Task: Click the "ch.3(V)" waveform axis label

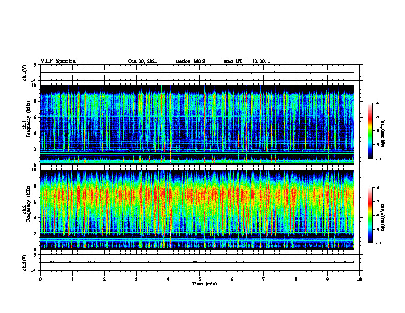Action: pyautogui.click(x=24, y=262)
